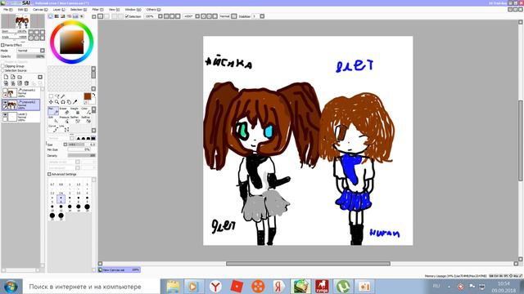Create a new normal layer

(x=6, y=77)
